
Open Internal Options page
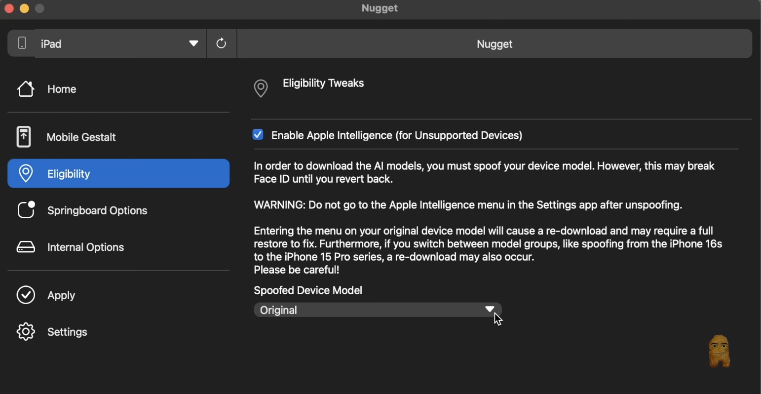tap(85, 247)
